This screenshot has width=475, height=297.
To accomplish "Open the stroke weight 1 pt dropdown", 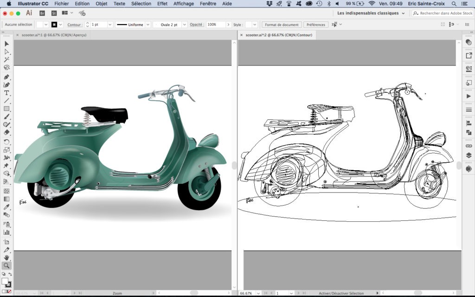I will [110, 25].
